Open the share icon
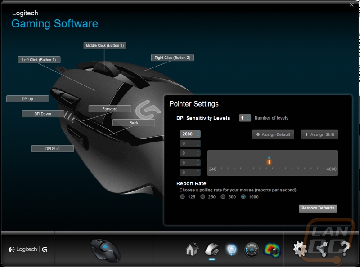 (x=322, y=249)
